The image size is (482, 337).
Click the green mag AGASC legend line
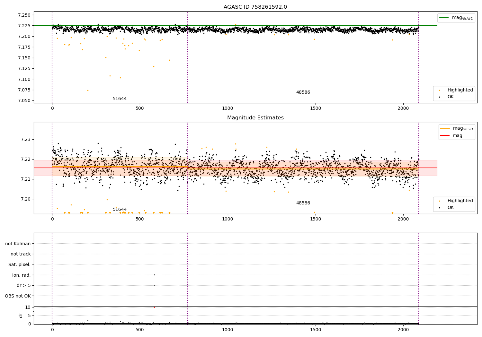tap(444, 18)
